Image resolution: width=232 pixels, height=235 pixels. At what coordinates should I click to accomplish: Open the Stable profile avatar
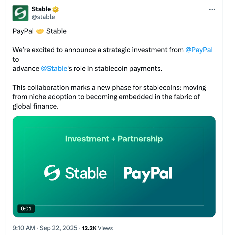(x=20, y=13)
